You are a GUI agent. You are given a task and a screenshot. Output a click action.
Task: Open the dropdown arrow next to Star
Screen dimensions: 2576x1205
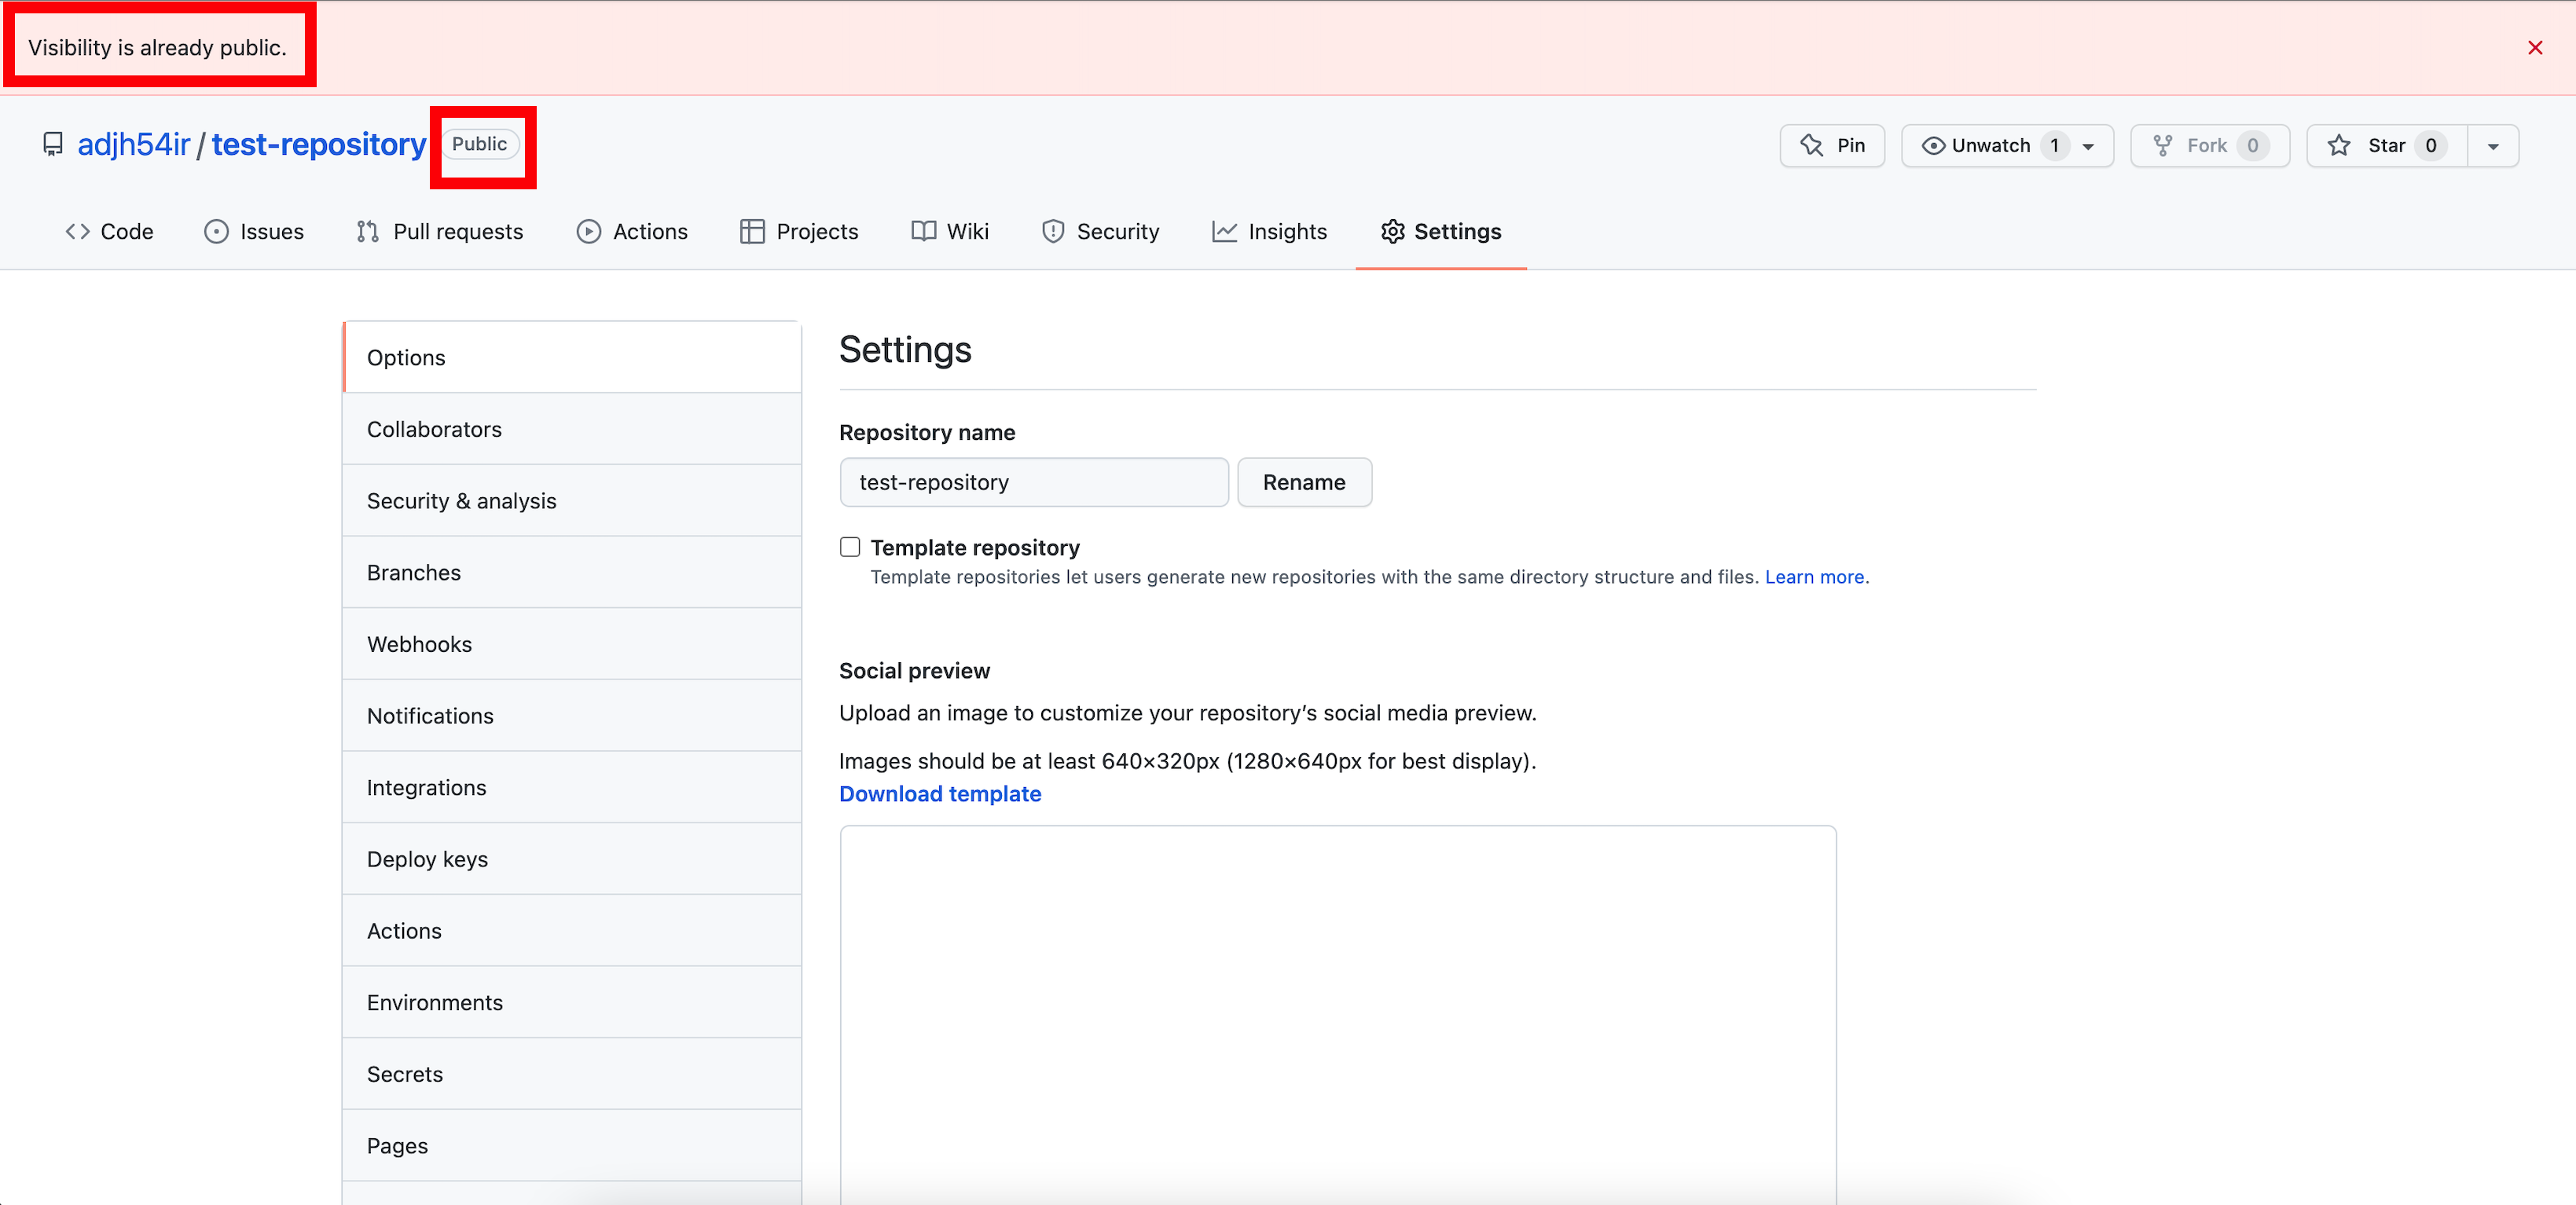pos(2492,146)
